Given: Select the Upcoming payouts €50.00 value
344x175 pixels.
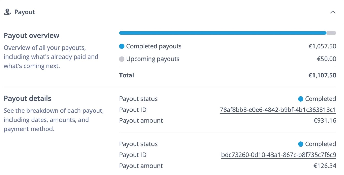Looking at the screenshot, I should point(327,59).
